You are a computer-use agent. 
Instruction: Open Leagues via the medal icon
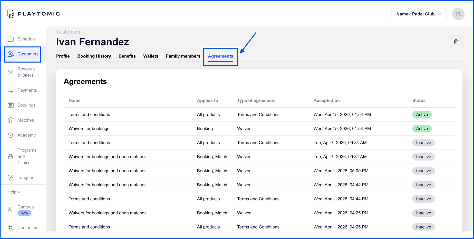click(11, 178)
